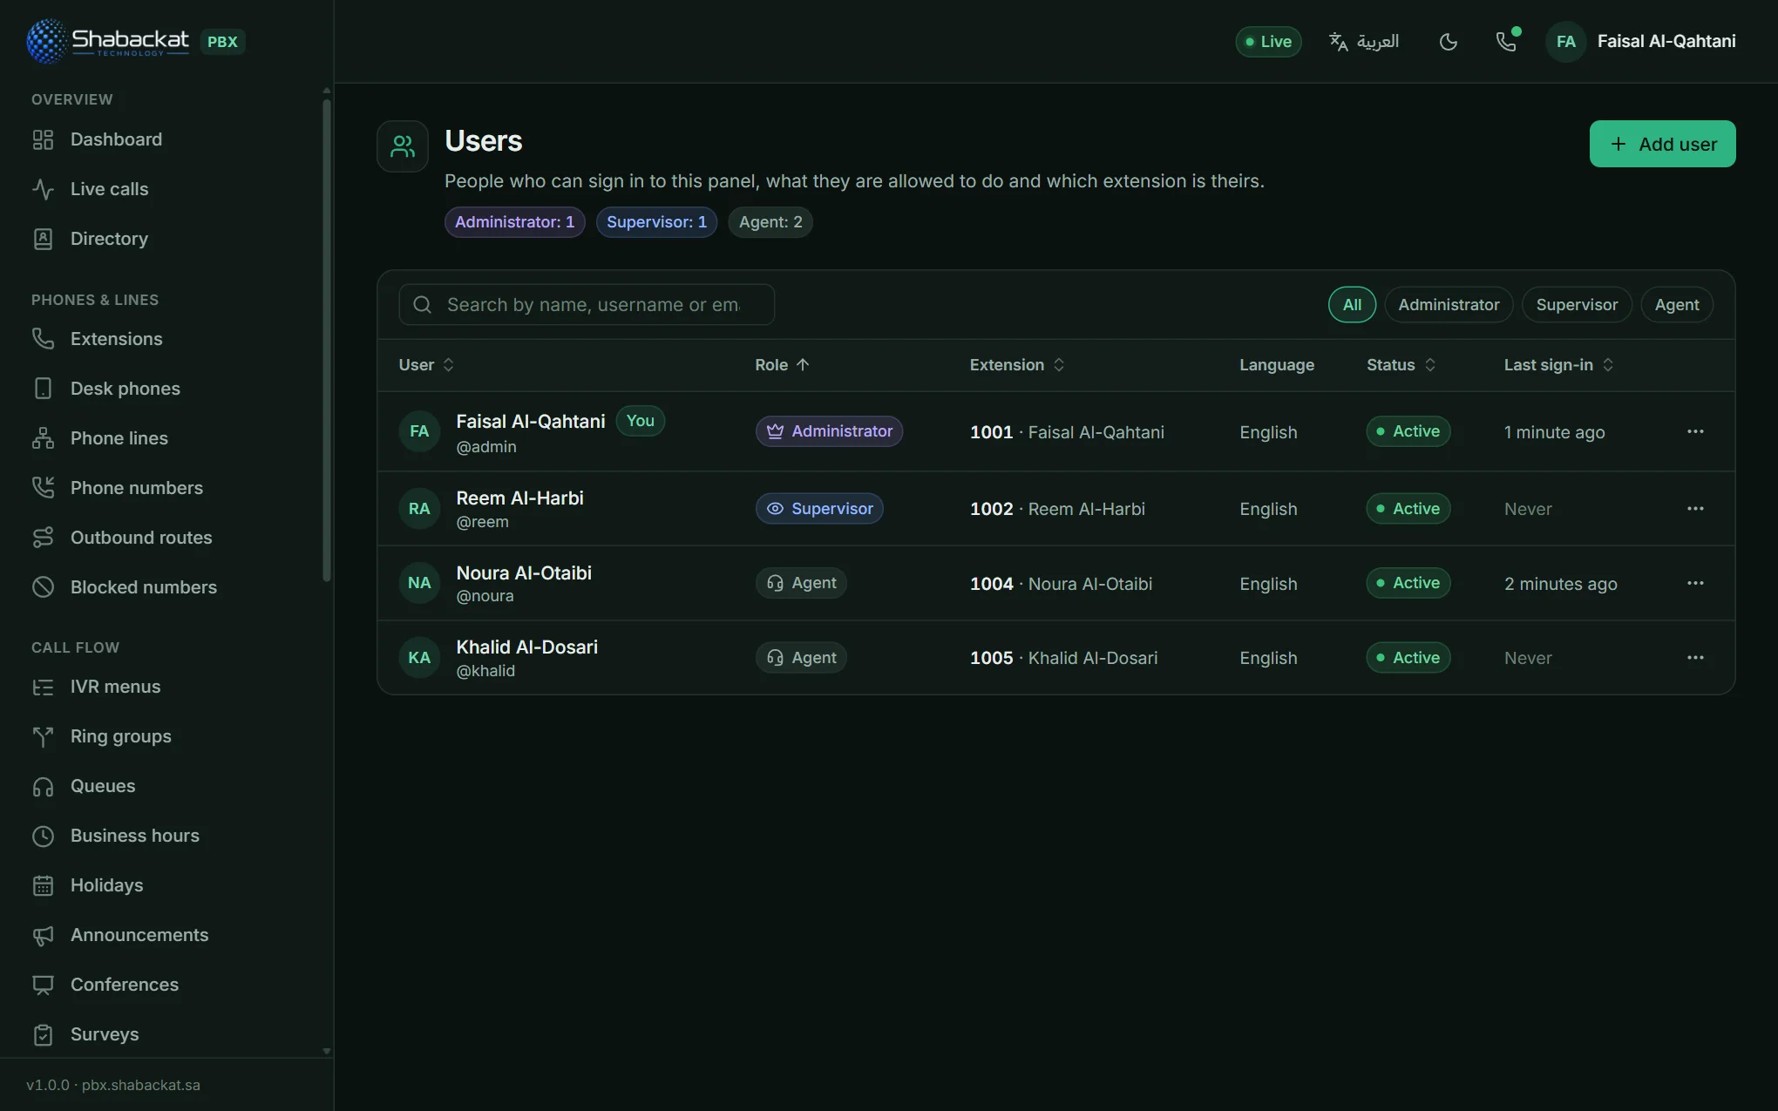Select the All role filter
Image resolution: width=1778 pixels, height=1111 pixels.
(x=1352, y=304)
